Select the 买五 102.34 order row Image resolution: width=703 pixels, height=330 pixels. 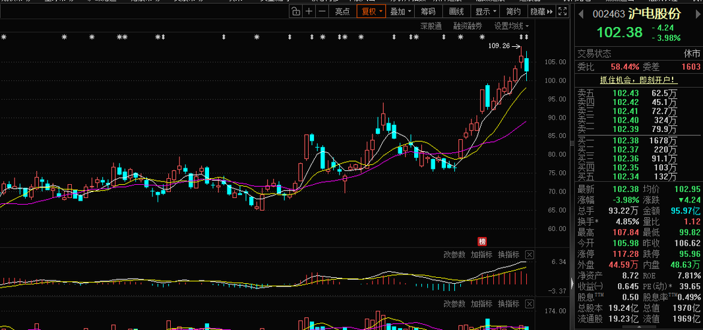pos(638,176)
